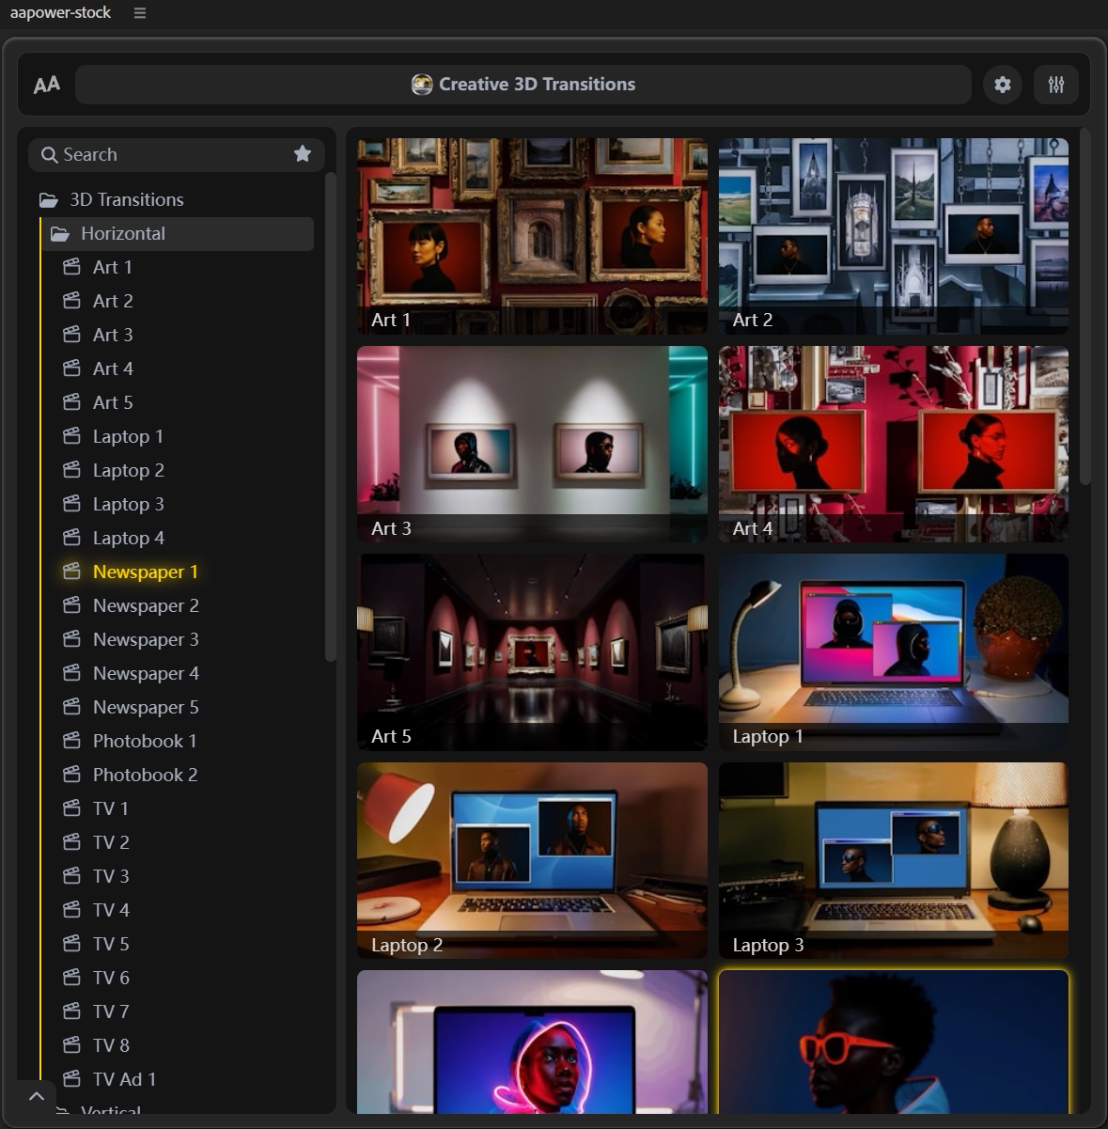Click inside the Search field
This screenshot has width=1108, height=1129.
(169, 155)
